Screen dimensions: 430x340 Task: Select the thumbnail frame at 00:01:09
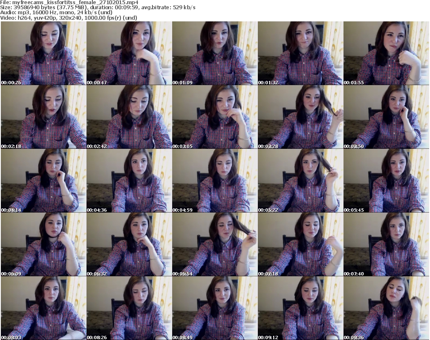(x=215, y=53)
